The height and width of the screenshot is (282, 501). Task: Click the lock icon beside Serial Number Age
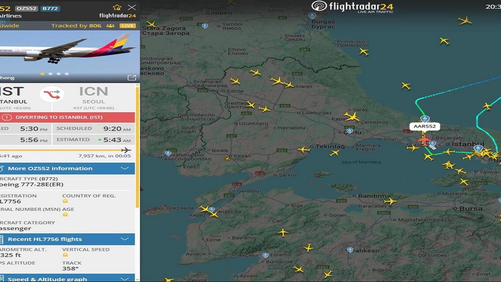[x=65, y=215]
